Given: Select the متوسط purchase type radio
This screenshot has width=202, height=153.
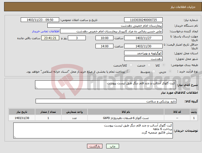Looking at the screenshot, I should 154,71.
